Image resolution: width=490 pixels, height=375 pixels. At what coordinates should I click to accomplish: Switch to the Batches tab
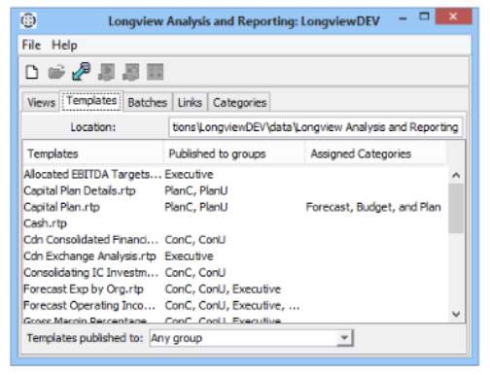coord(148,103)
